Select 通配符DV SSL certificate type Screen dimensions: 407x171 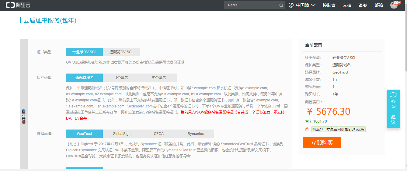coord(121,52)
